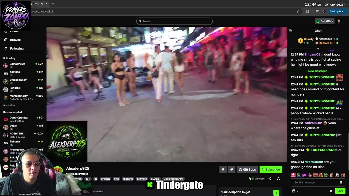Open MarcosShelby channel in sidebar
This screenshot has height=196, width=349.
[23, 97]
